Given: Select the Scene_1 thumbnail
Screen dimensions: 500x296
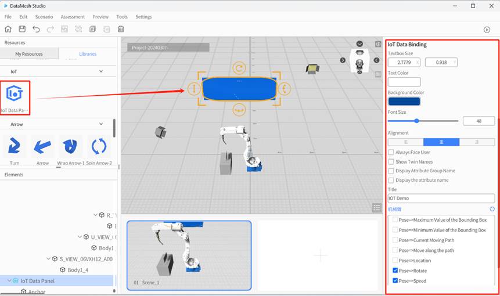Looking at the screenshot, I should point(189,255).
